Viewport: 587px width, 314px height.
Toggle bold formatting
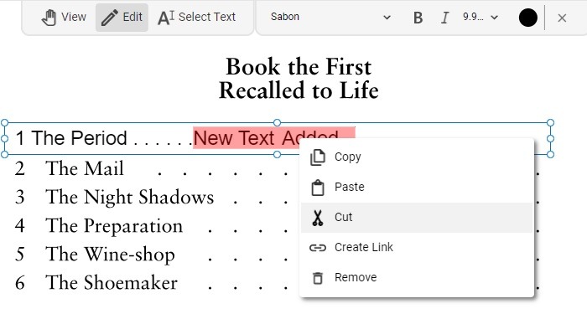(418, 18)
